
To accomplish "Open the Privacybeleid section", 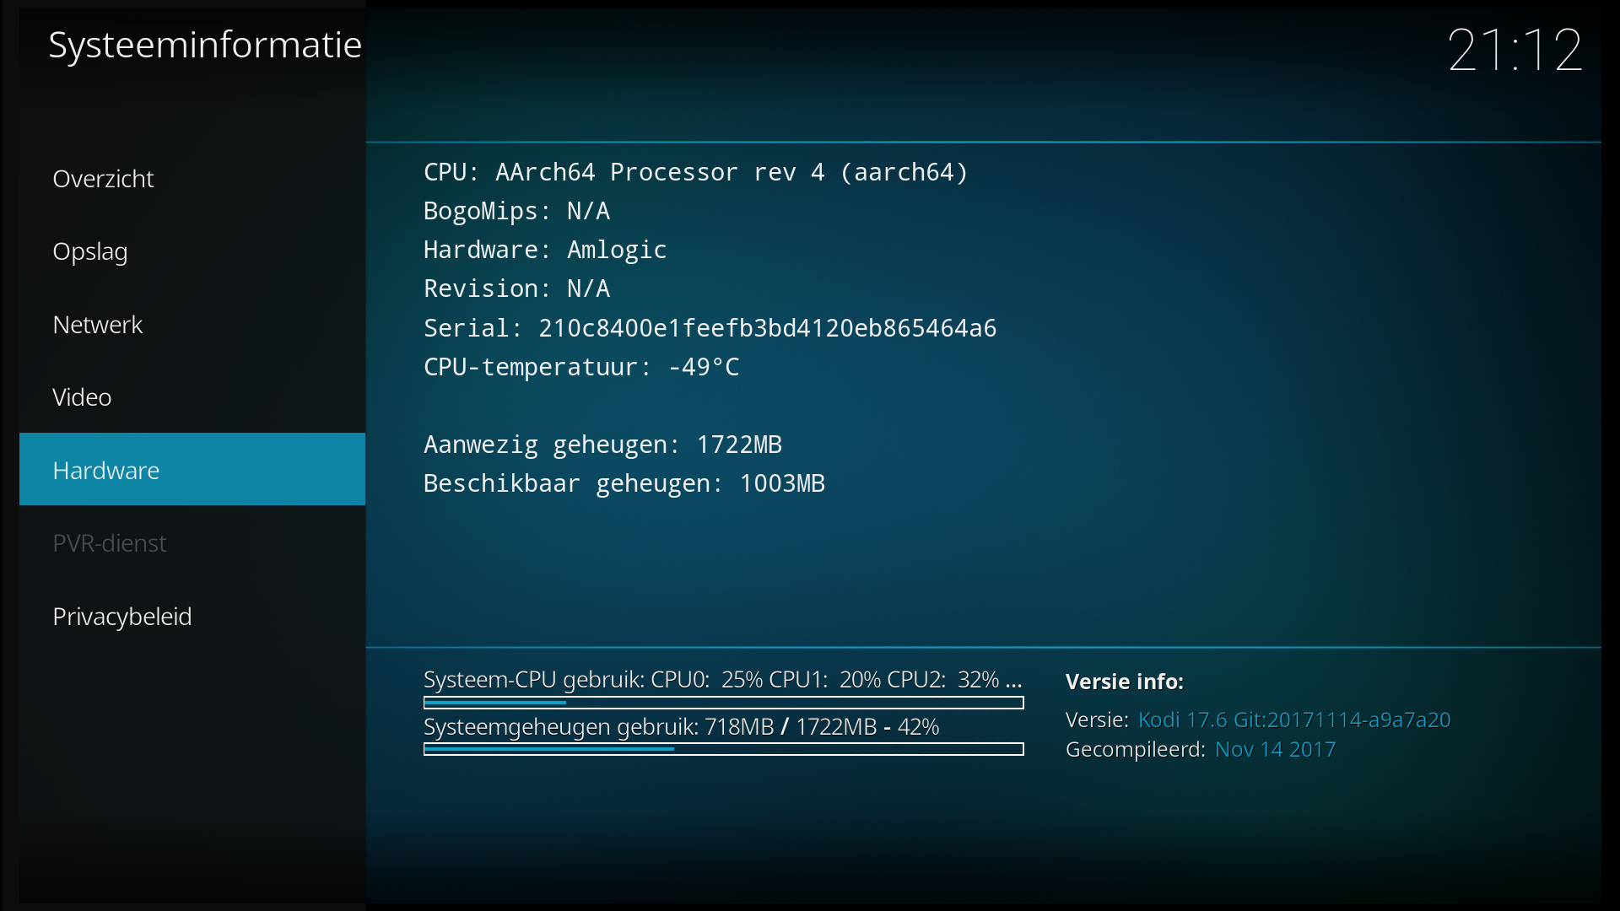I will [x=192, y=617].
